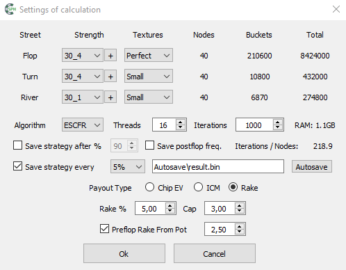Screen dimensions: 346x270
Task: Click the plus button beside Turn strength
Action: pos(110,77)
